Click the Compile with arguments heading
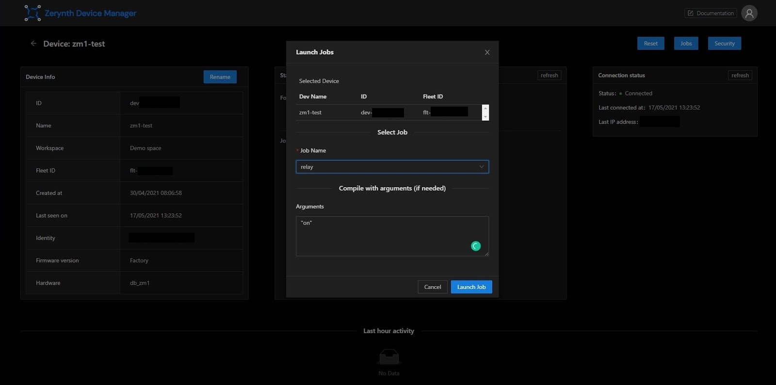 (392, 188)
